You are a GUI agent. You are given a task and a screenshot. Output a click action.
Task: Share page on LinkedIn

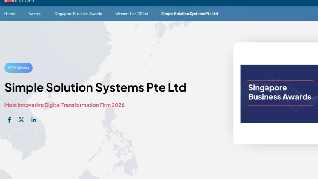tap(34, 120)
